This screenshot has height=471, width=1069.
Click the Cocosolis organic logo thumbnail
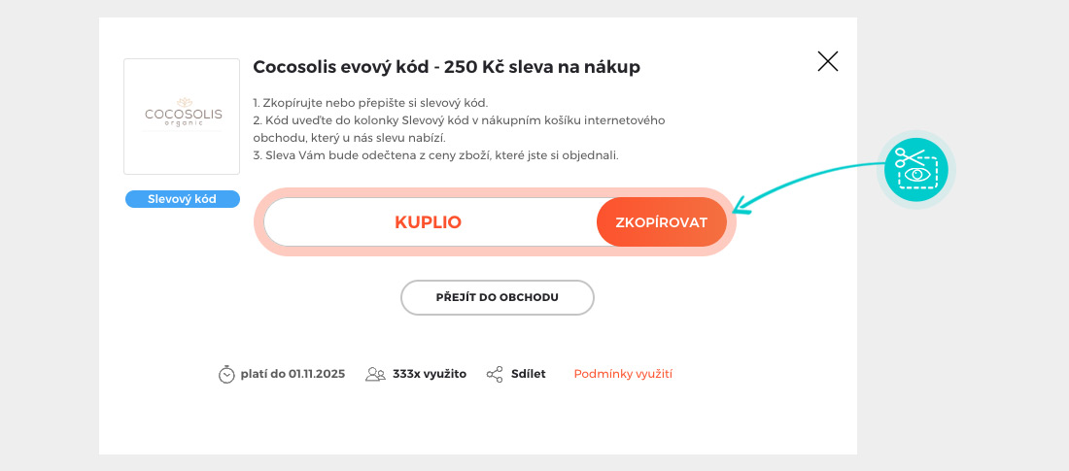point(183,117)
